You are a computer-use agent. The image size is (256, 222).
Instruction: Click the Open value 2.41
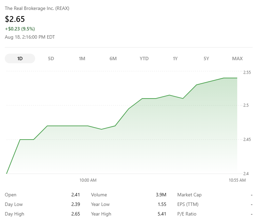coord(75,195)
